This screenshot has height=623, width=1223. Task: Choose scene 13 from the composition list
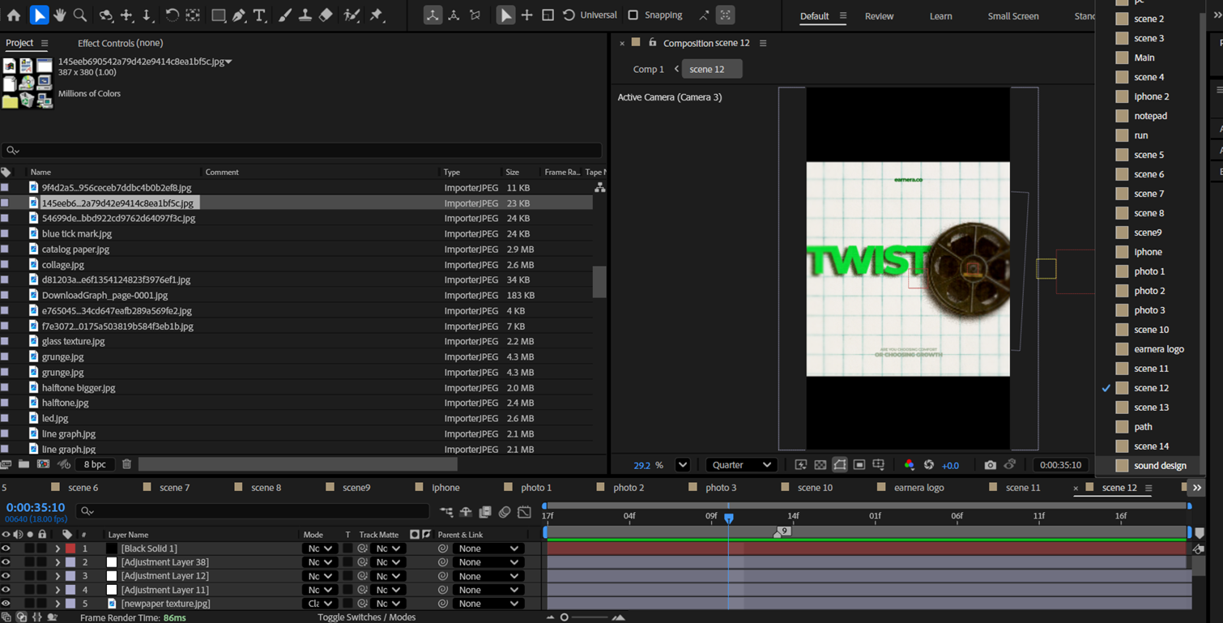coord(1151,408)
